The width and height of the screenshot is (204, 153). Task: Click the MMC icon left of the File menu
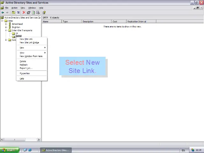point(2,8)
